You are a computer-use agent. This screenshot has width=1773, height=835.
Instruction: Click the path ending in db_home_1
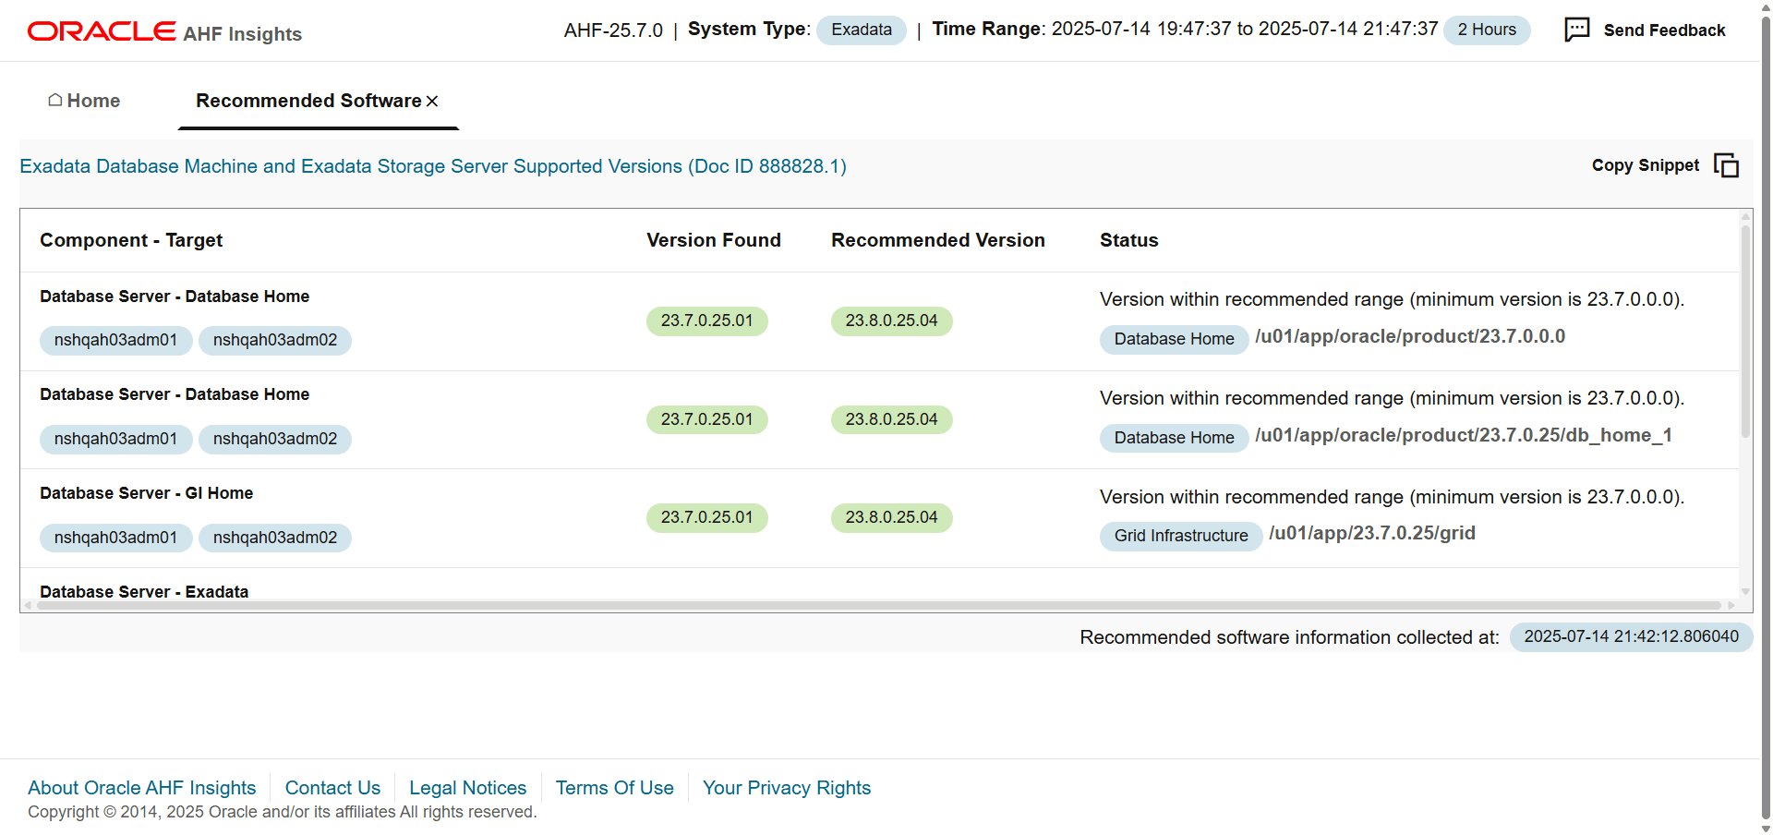(x=1464, y=435)
